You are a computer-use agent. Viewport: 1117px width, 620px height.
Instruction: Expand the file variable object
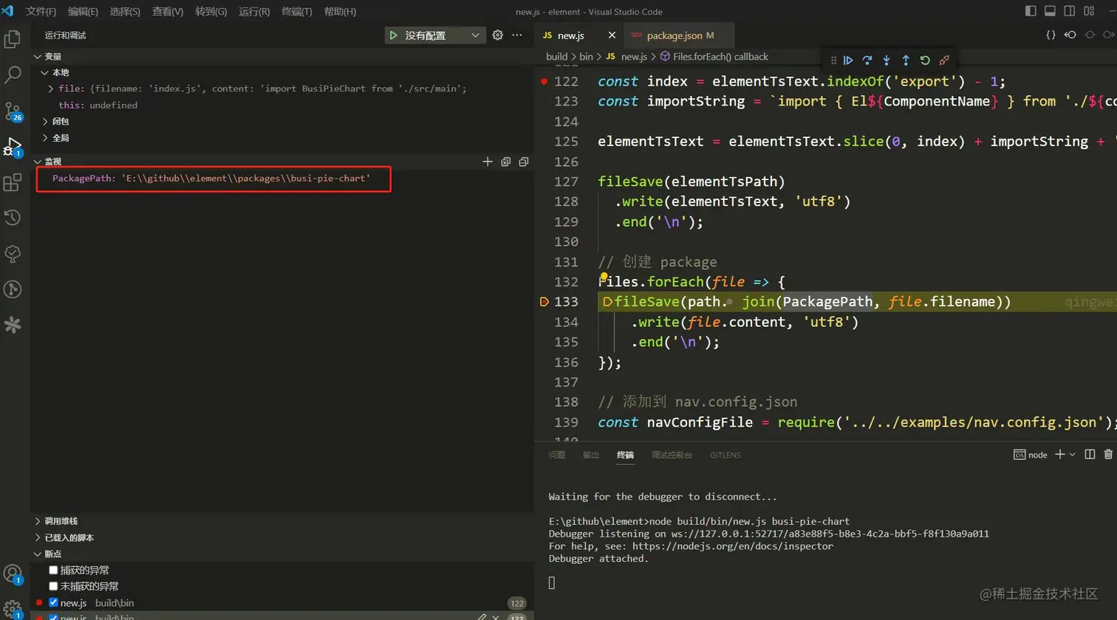[50, 89]
